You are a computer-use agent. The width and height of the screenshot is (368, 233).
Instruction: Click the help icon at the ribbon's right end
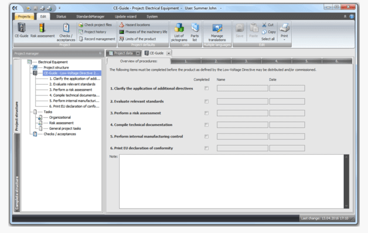coord(352,16)
